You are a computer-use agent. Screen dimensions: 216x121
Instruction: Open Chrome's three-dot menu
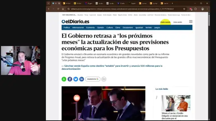207,9
